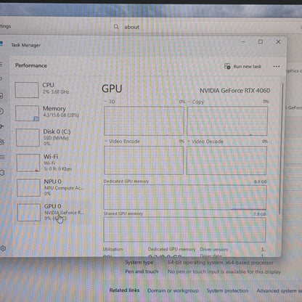This screenshot has width=302, height=302.
Task: Click the NPU 0 mini graph thumbnail
Action: click(28, 187)
